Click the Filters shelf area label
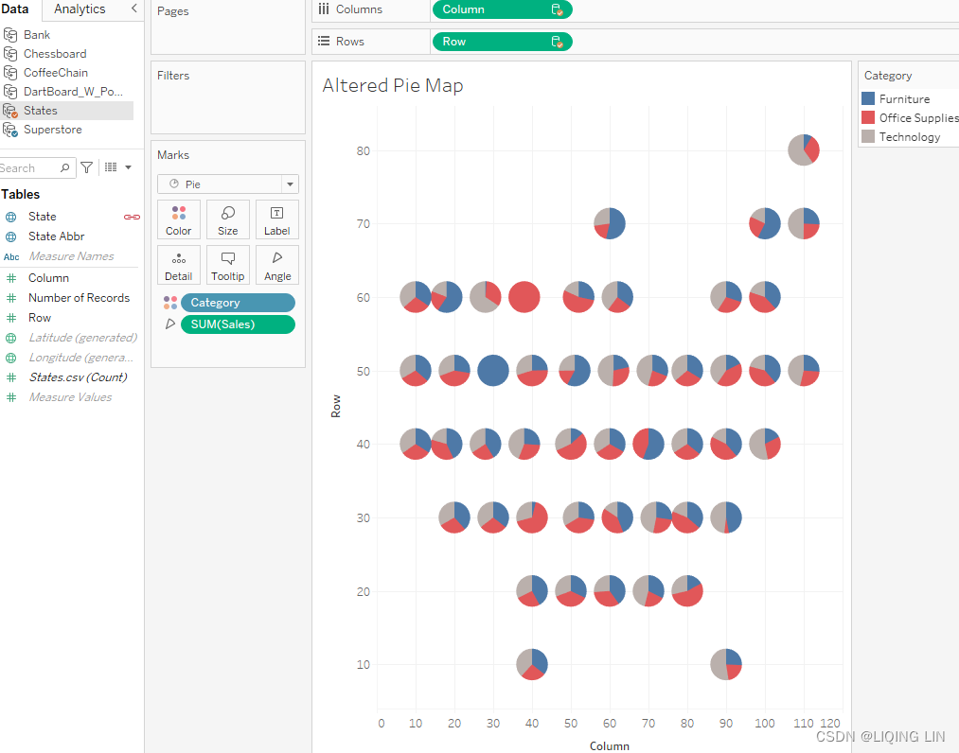Screen dimensions: 959x753 173,75
